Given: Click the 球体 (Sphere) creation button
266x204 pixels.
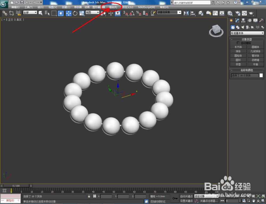Looking at the screenshot, I should pos(238,51).
